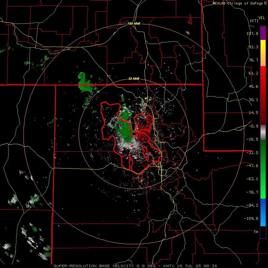This screenshot has width=268, height=268.
Task: Click the 92.3 velocity scale value
Action: tap(253, 47)
